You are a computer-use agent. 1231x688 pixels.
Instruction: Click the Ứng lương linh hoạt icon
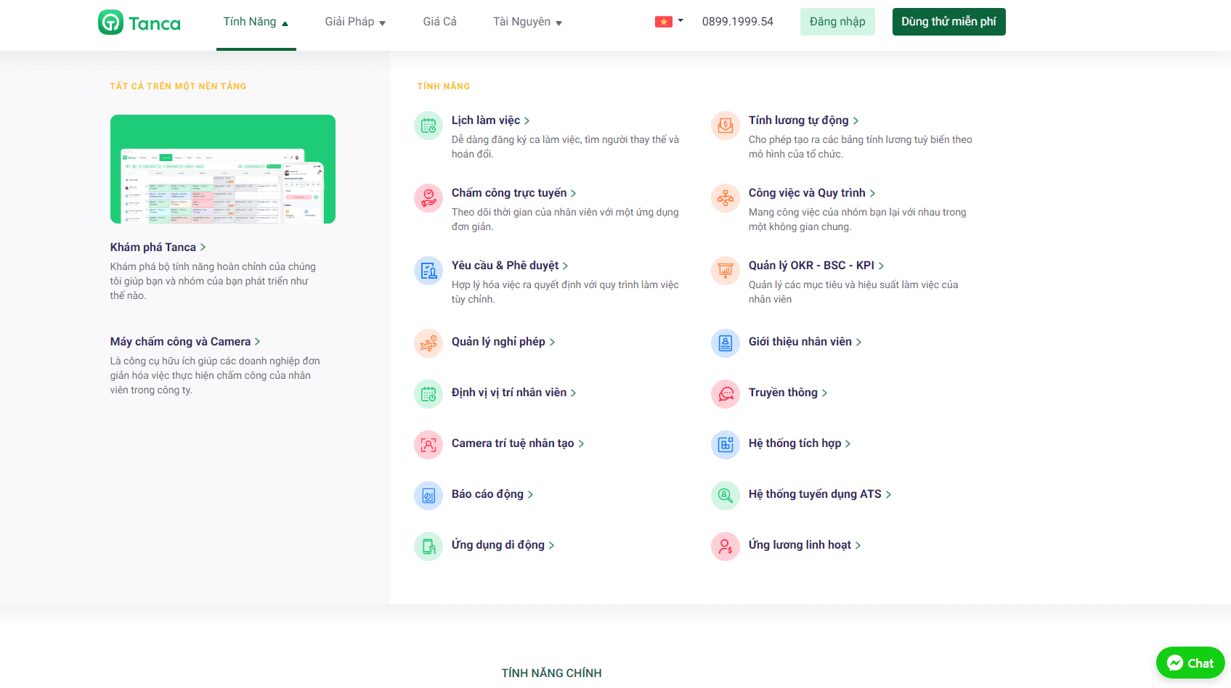pos(725,546)
